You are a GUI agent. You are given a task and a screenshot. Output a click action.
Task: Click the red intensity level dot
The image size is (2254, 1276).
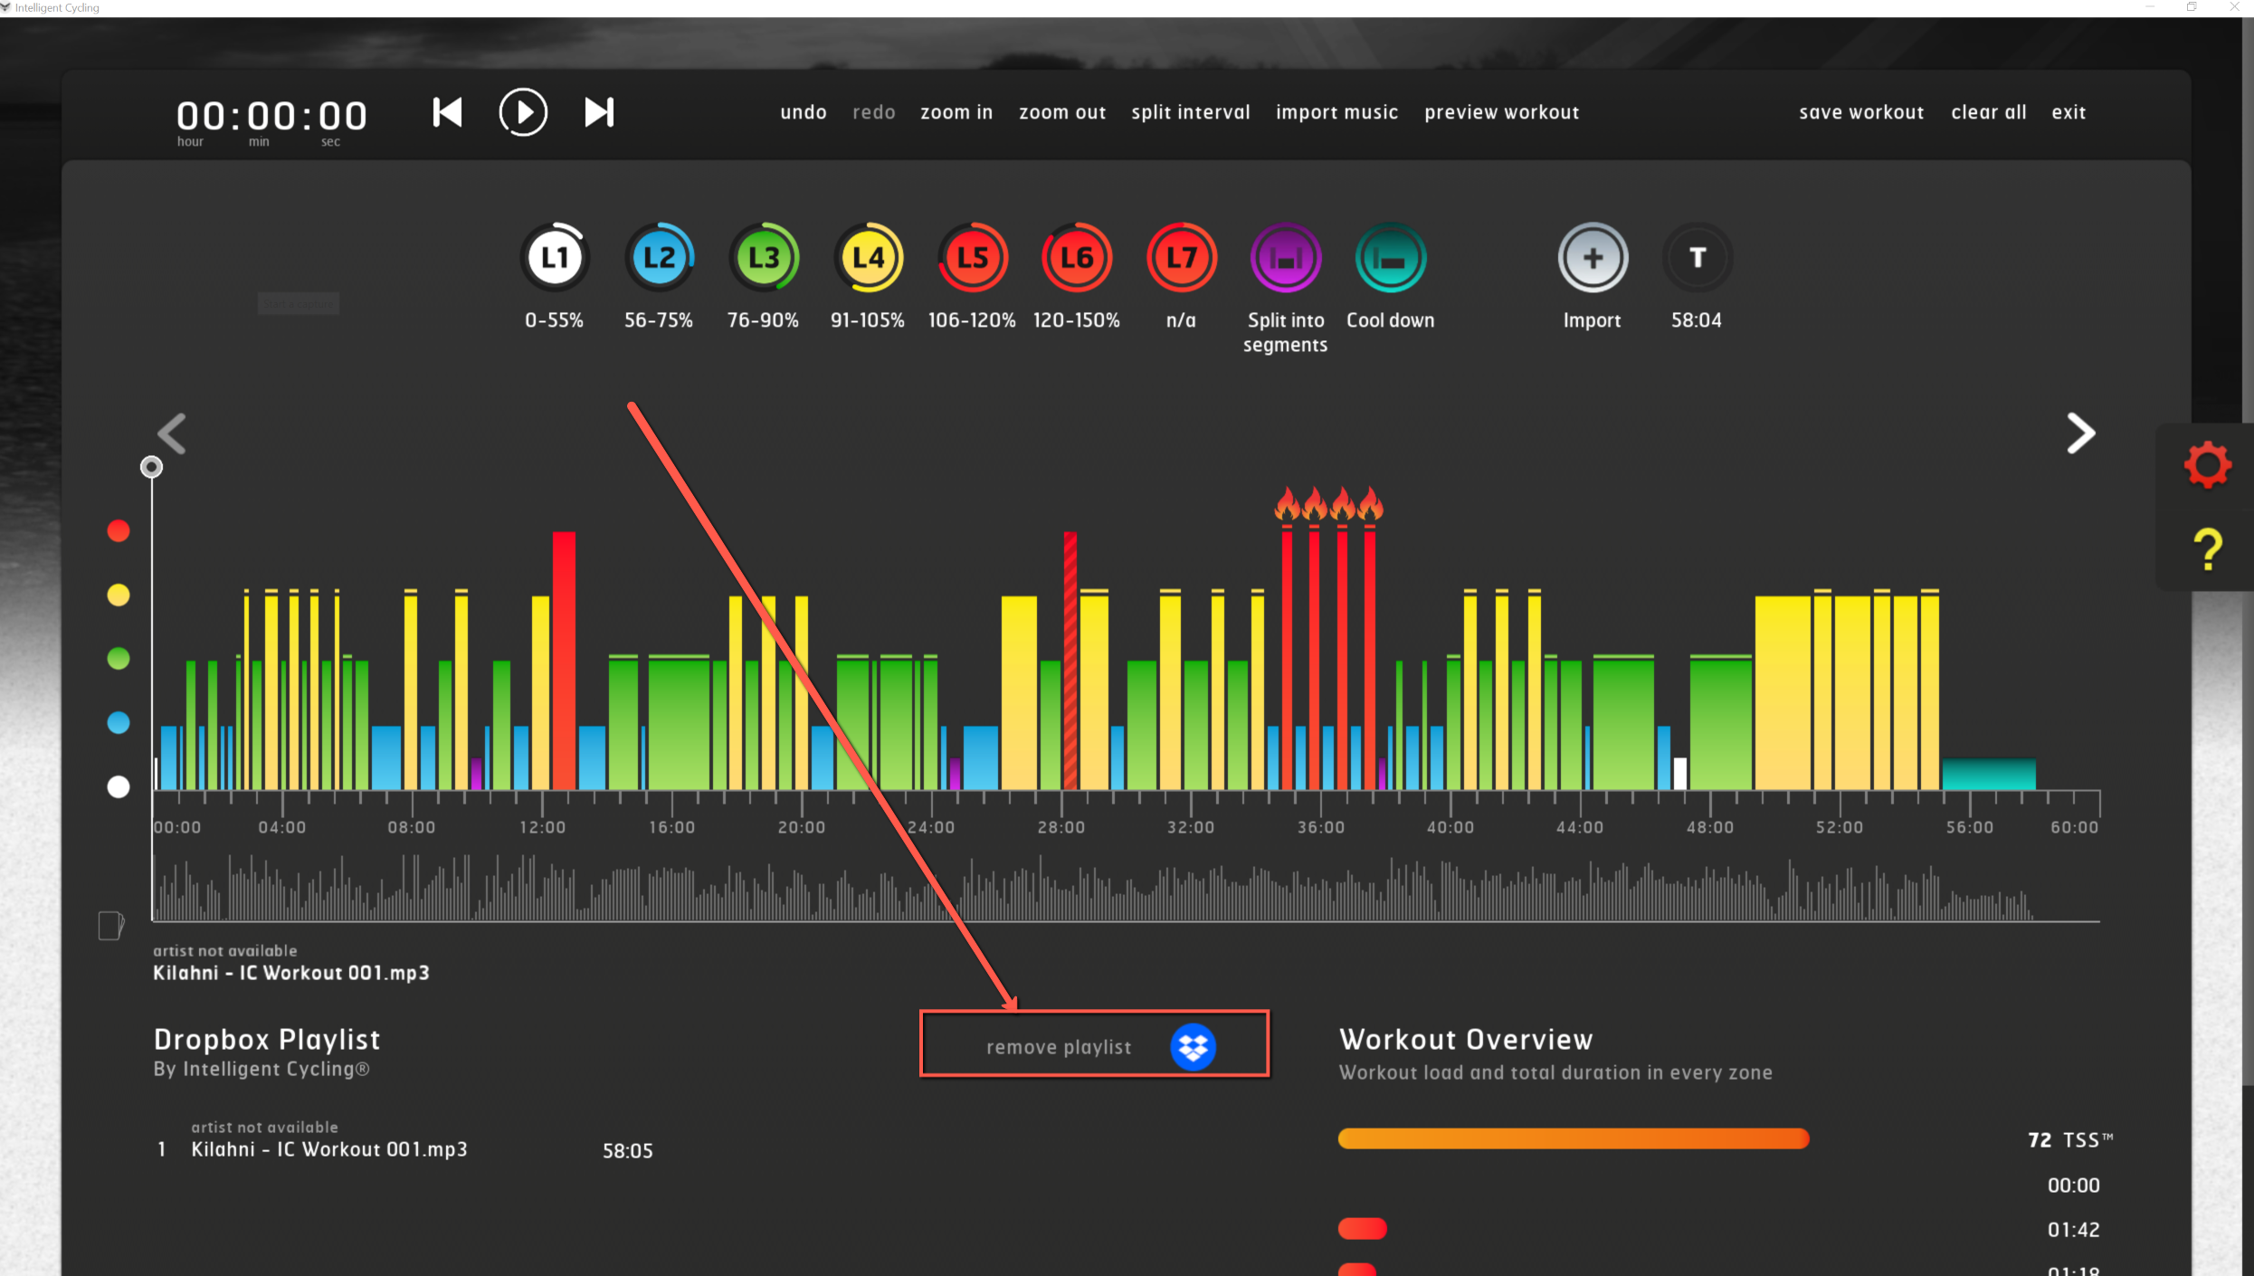[x=119, y=531]
